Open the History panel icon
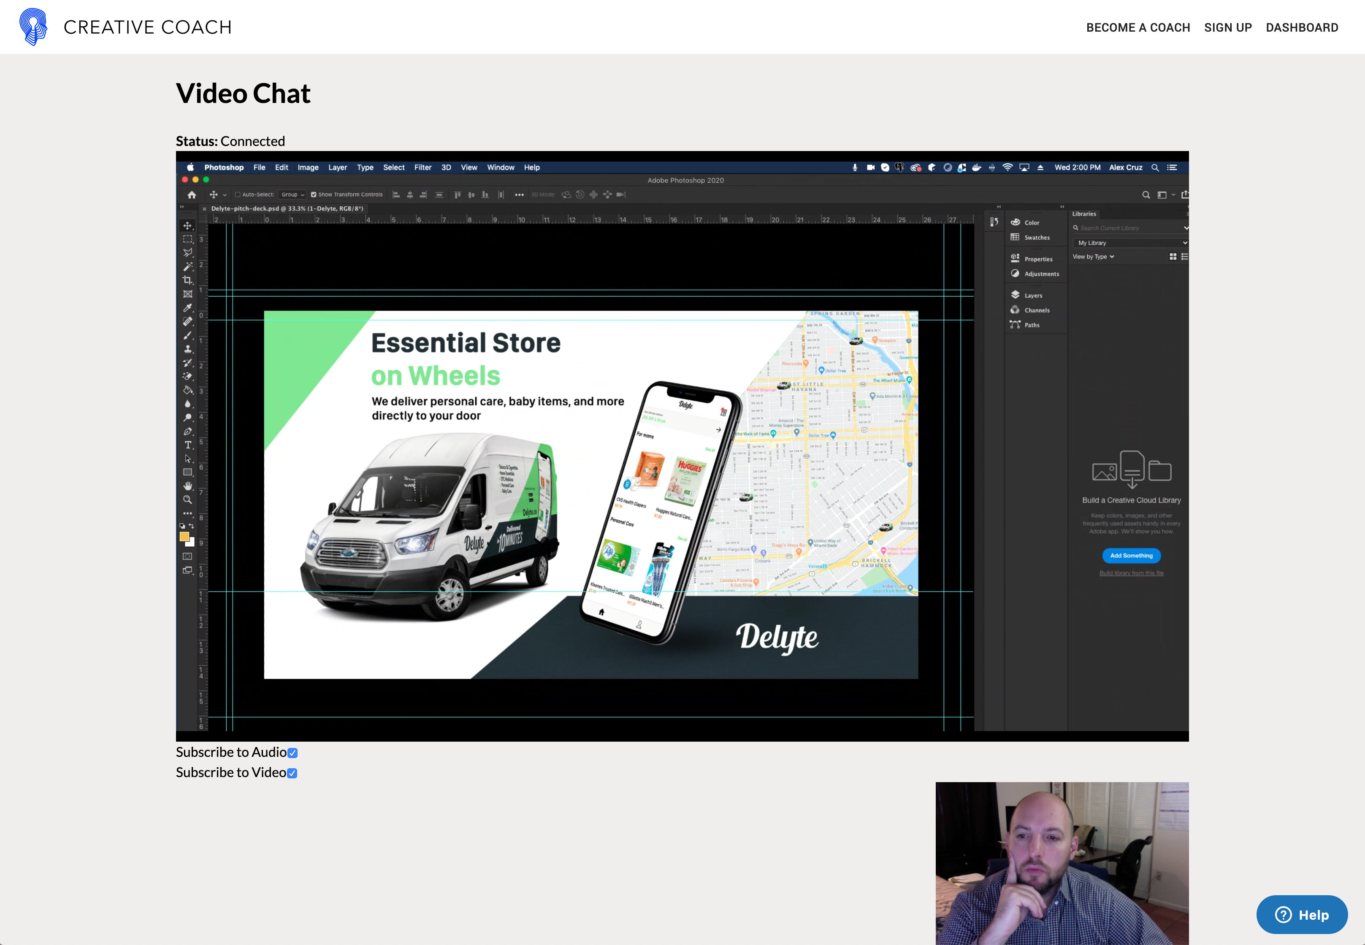Viewport: 1365px width, 945px height. point(994,222)
